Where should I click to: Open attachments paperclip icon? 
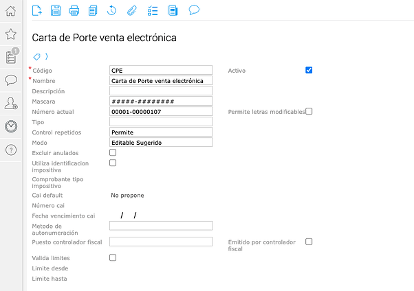coord(132,11)
